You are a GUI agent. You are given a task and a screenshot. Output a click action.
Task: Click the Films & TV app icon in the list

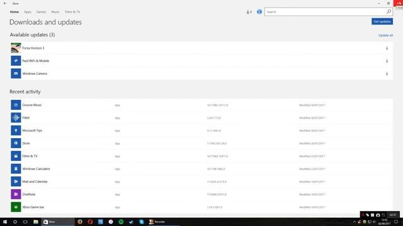(x=16, y=156)
